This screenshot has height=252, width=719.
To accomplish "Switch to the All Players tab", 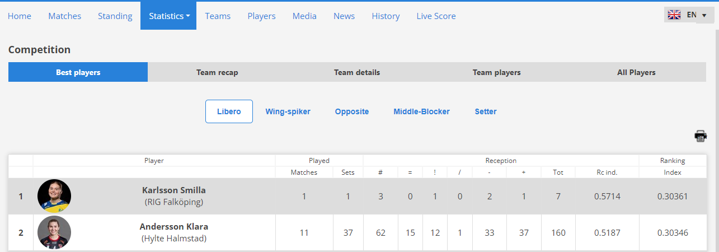I will [x=636, y=72].
